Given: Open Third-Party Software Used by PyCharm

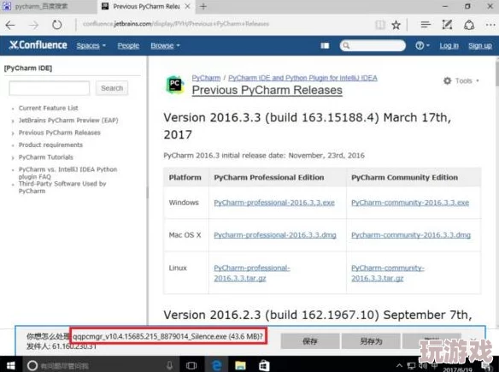Looking at the screenshot, I should tap(62, 187).
